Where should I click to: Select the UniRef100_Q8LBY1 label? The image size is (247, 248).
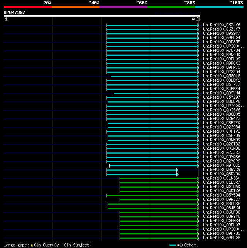[x=222, y=80]
